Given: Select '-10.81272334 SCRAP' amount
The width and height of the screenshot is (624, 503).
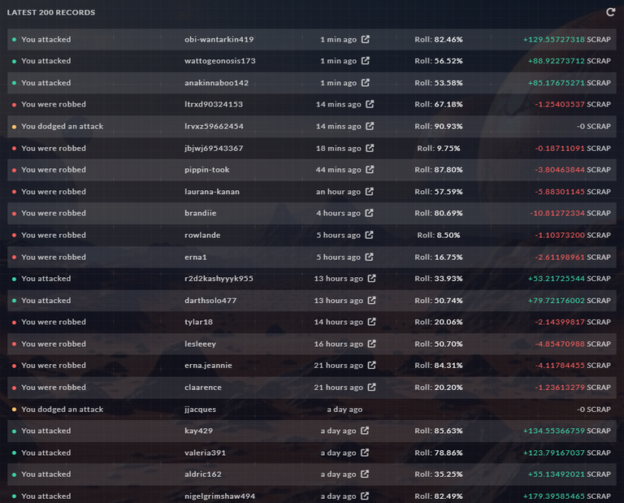Looking at the screenshot, I should (x=570, y=213).
